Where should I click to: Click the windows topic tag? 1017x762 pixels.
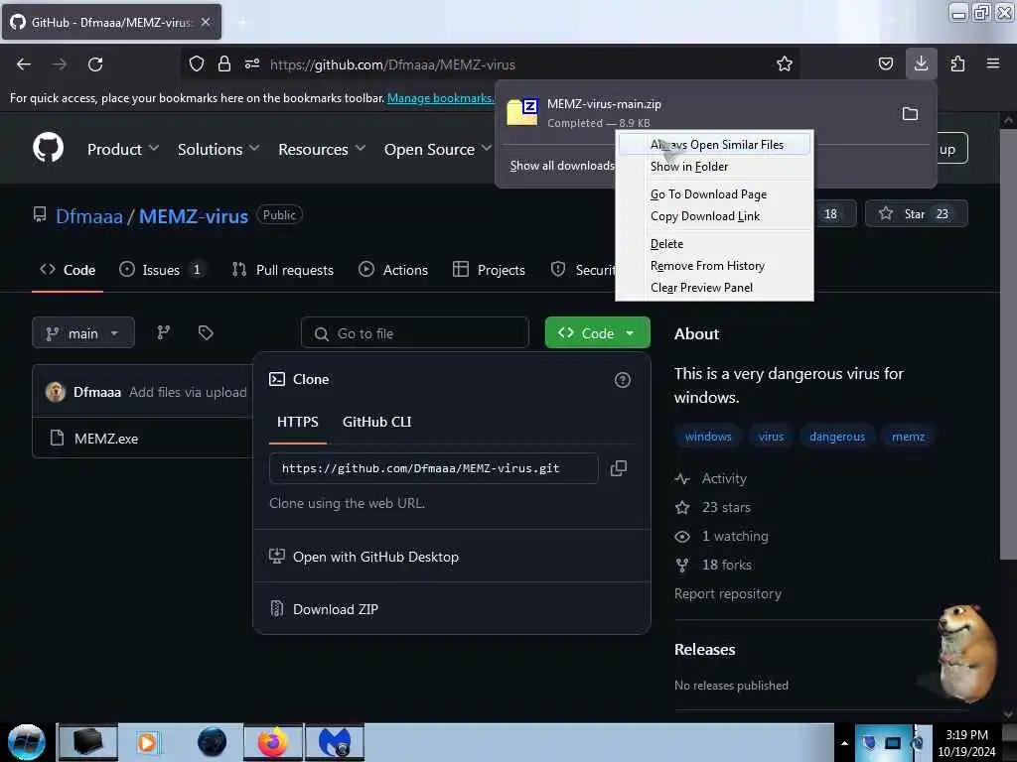tap(707, 437)
